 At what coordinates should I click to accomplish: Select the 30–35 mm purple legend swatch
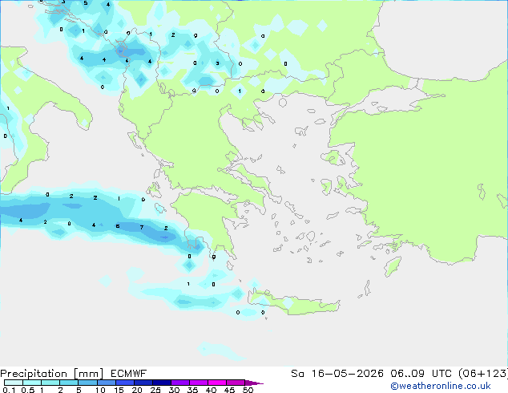180,383
